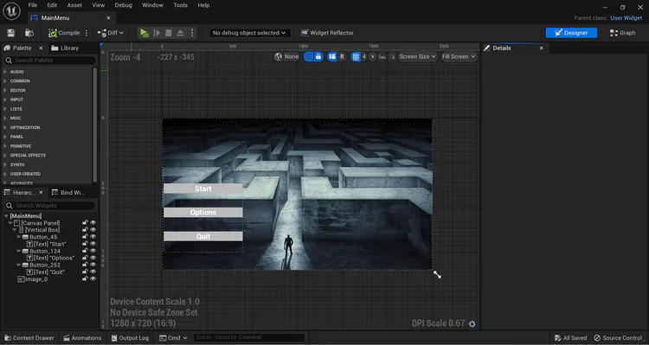The width and height of the screenshot is (649, 345).
Task: Click the Unreal Engine logo icon
Action: 11,11
